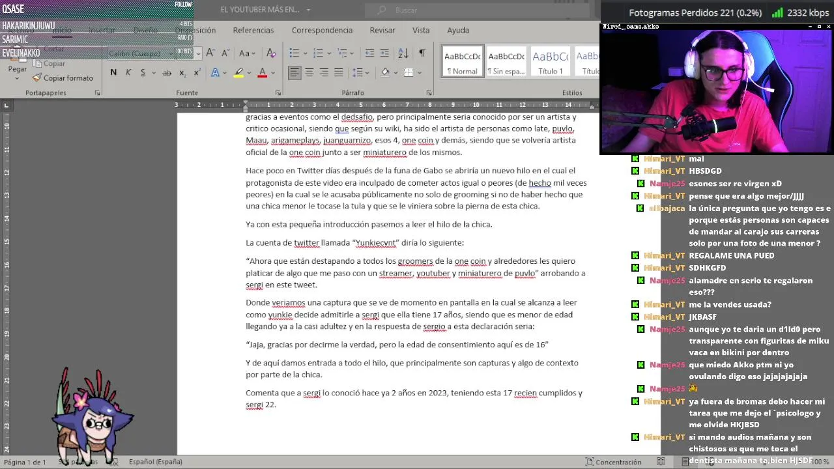Screen dimensions: 834x469
Task: Click the first-line indent marker on ruler
Action: coord(246,102)
